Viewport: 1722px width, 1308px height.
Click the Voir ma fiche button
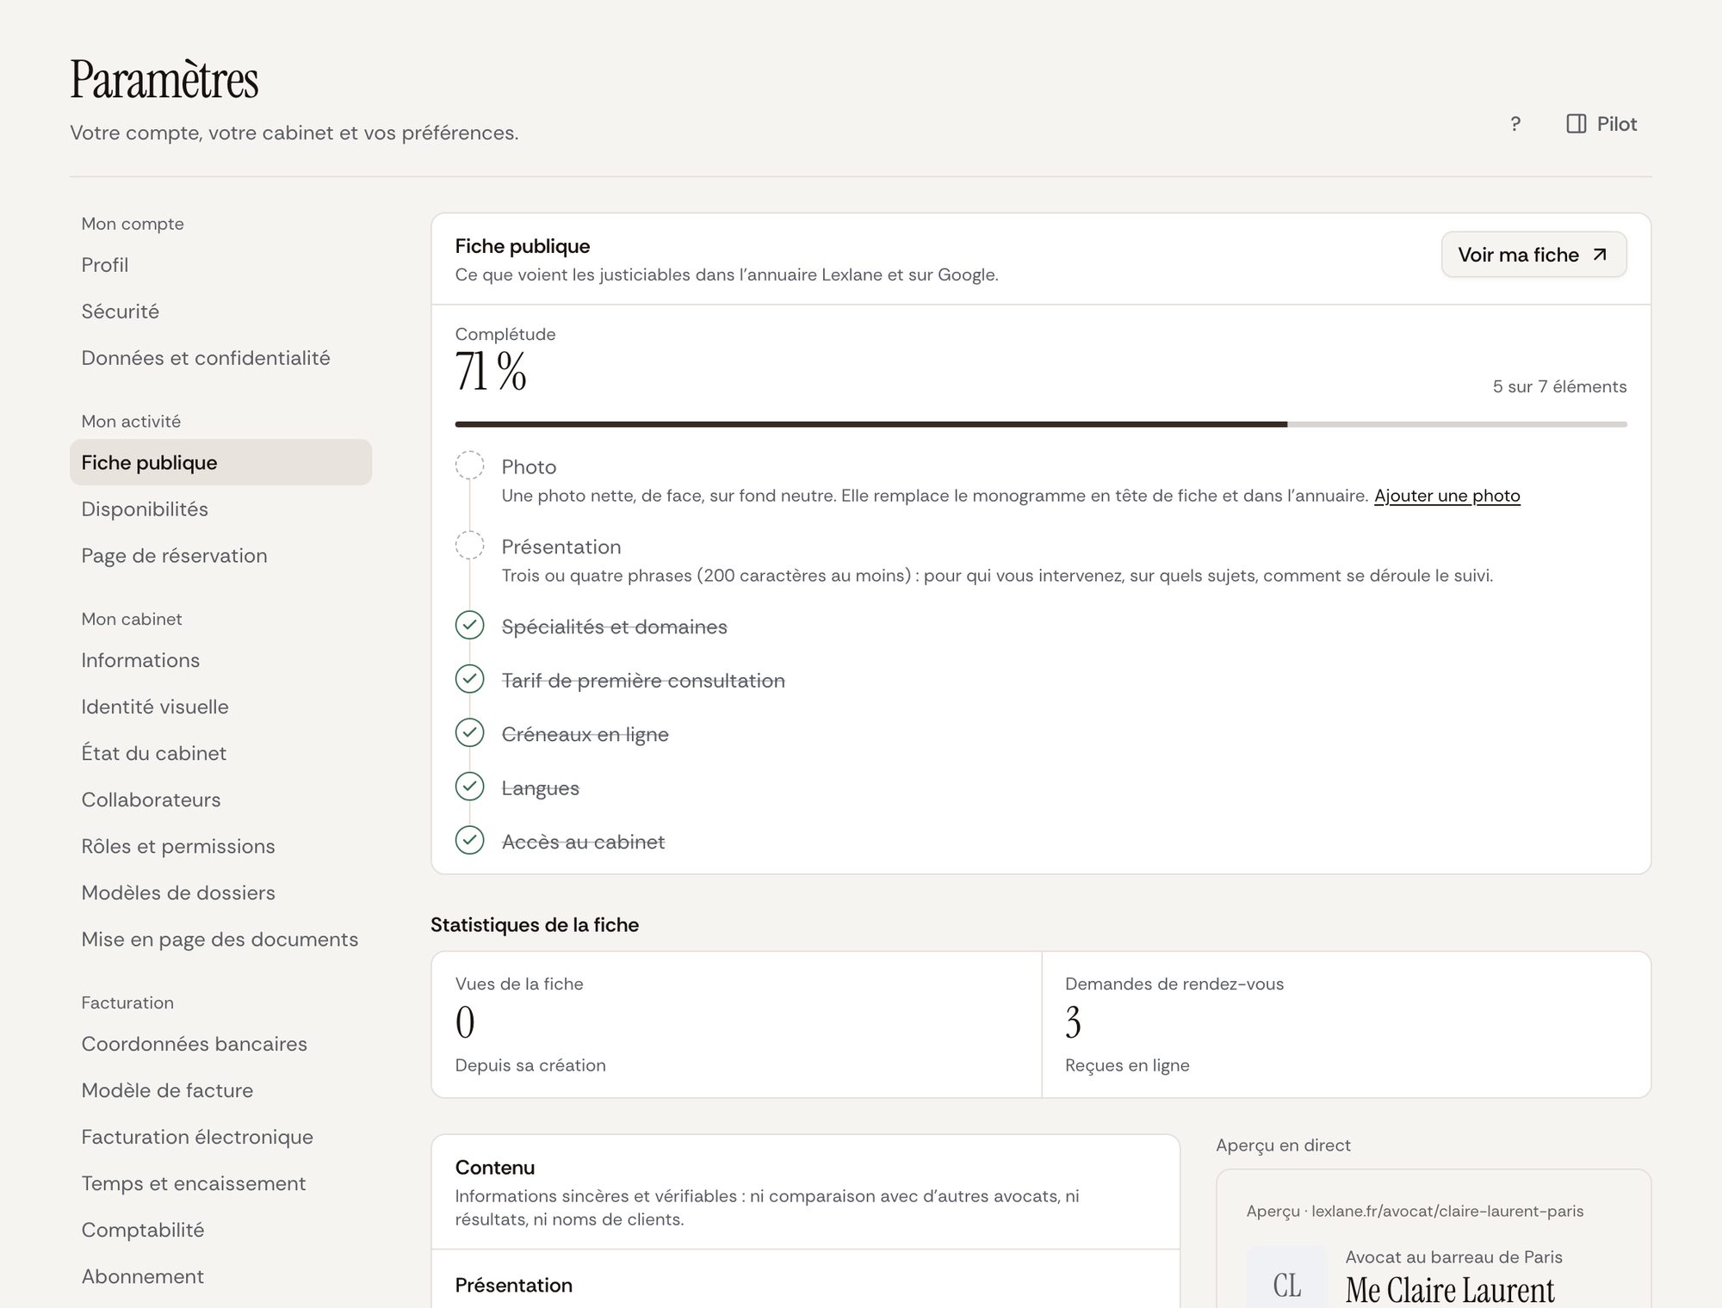(1533, 255)
